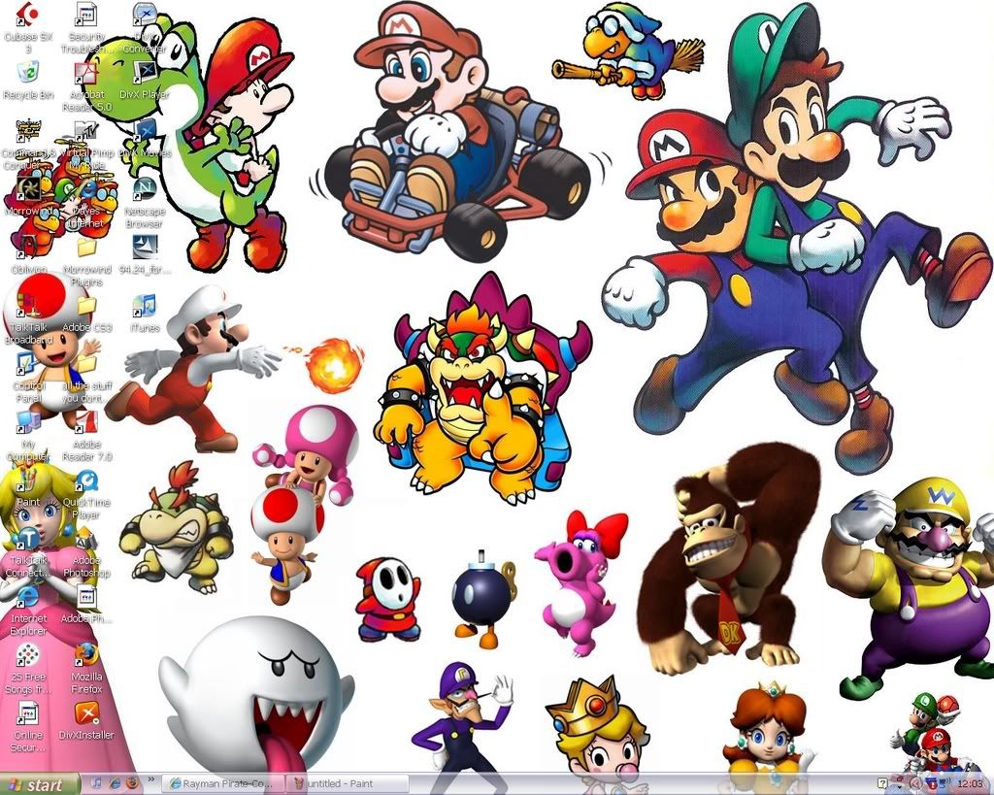Open the Security Troubleshooter shortcut icon
This screenshot has width=994, height=795.
click(x=85, y=15)
